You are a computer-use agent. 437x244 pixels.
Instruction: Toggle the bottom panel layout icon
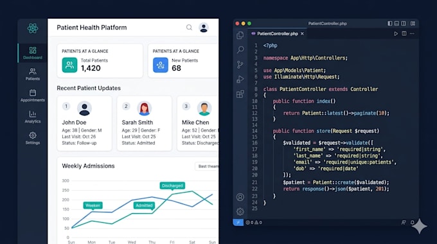397,23
